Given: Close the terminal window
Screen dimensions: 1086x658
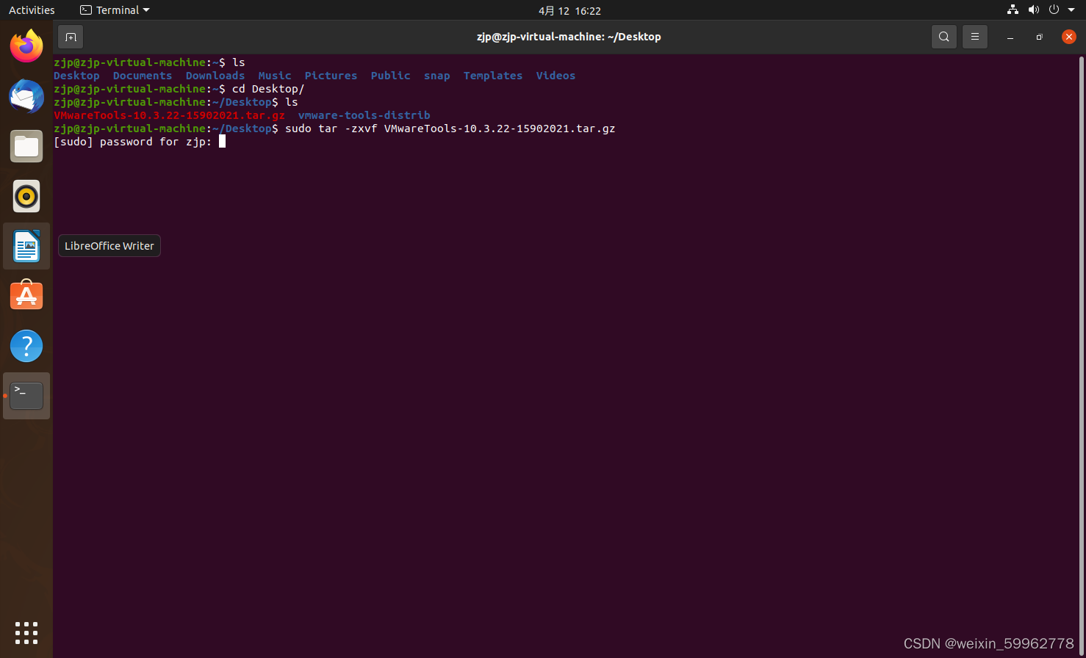Looking at the screenshot, I should [x=1069, y=37].
